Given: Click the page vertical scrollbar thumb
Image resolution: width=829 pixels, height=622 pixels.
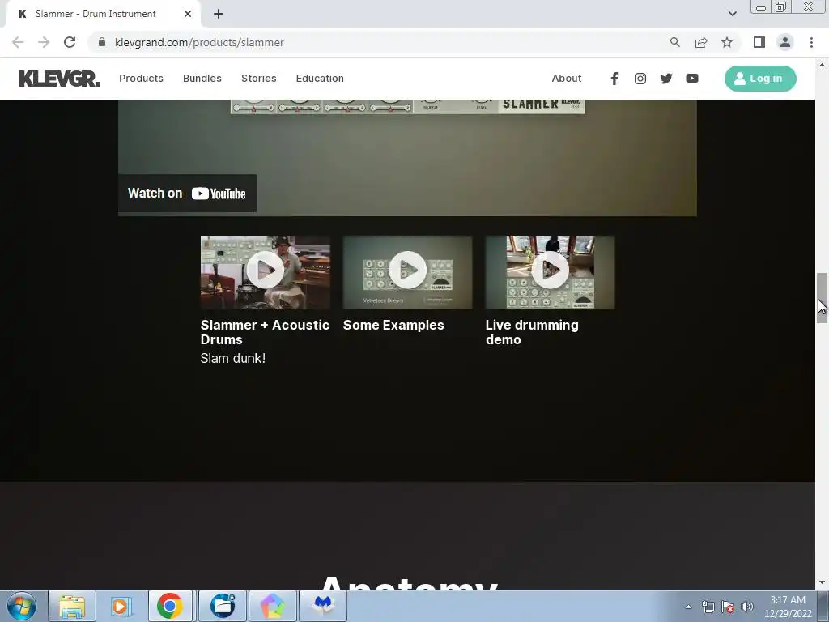Looking at the screenshot, I should (822, 298).
